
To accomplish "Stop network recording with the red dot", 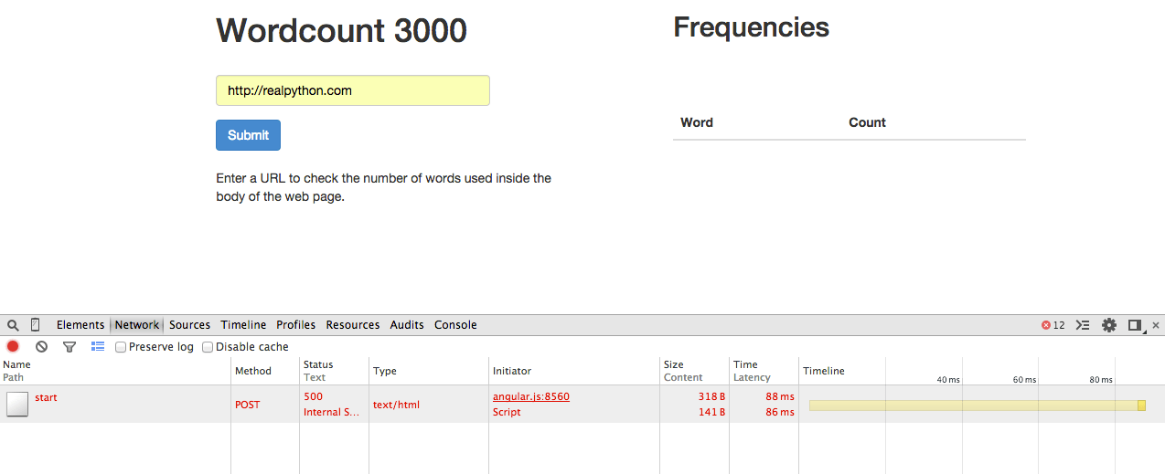I will tap(13, 347).
